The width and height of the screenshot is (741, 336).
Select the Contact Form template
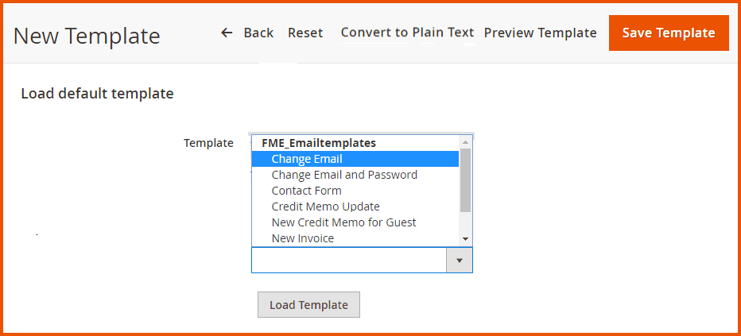tap(306, 191)
